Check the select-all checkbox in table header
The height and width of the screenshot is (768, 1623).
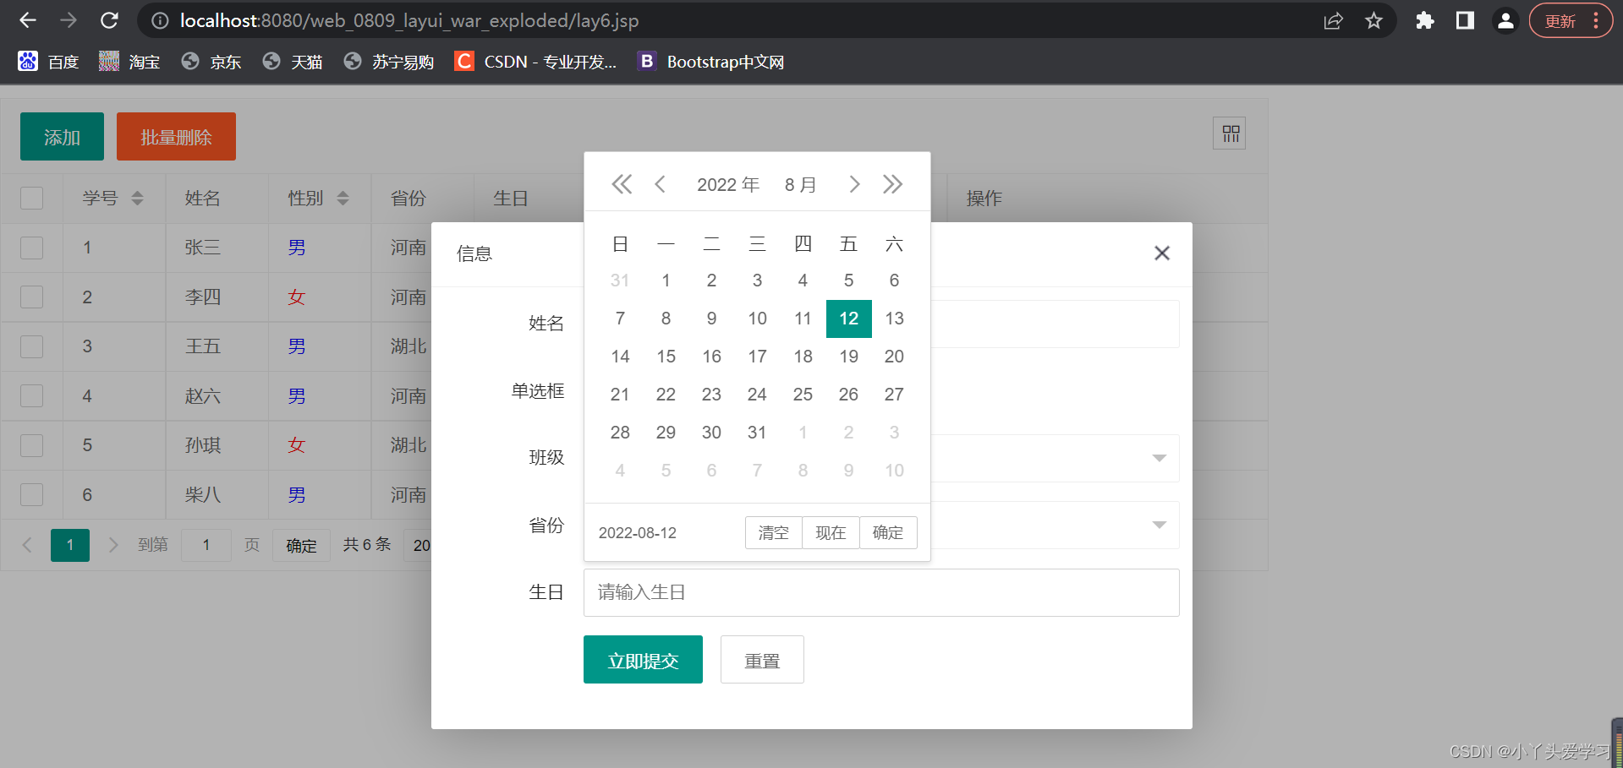pyautogui.click(x=31, y=198)
